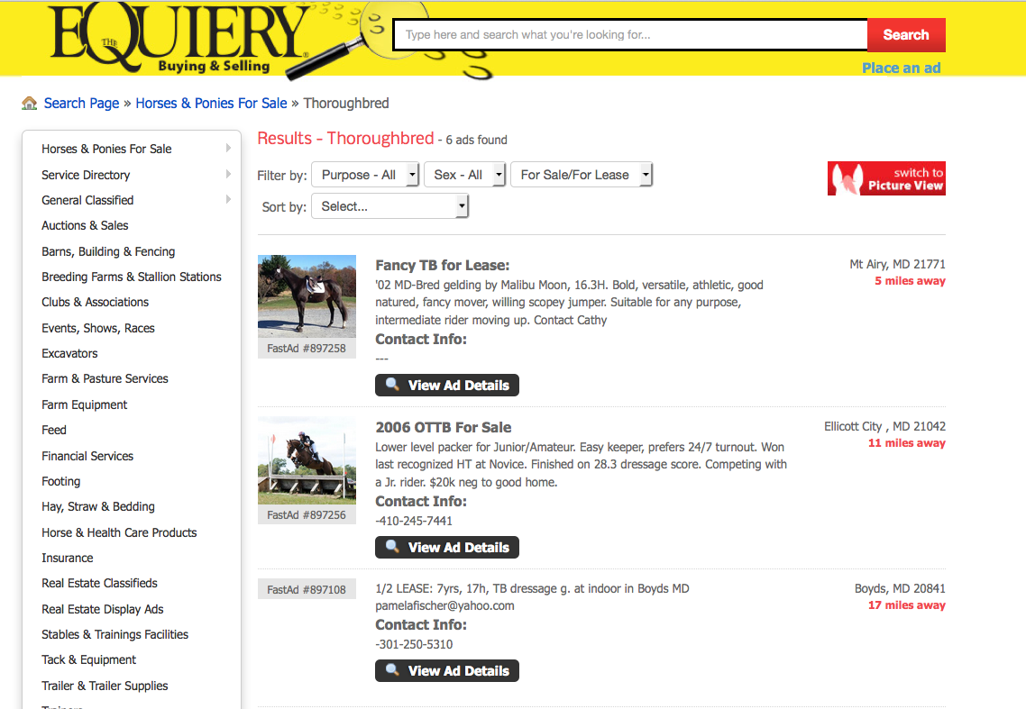Open the Fancy TB for Lease thumbnail
The width and height of the screenshot is (1026, 709).
(x=307, y=295)
